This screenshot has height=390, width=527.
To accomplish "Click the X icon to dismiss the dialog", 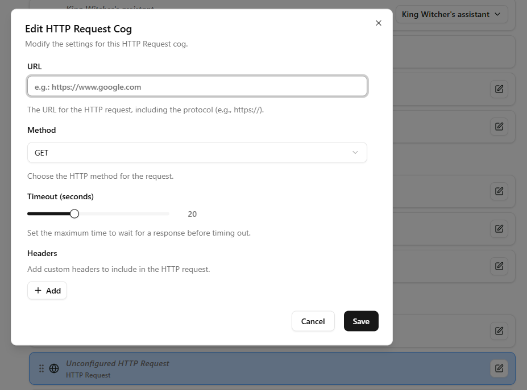I will [378, 23].
